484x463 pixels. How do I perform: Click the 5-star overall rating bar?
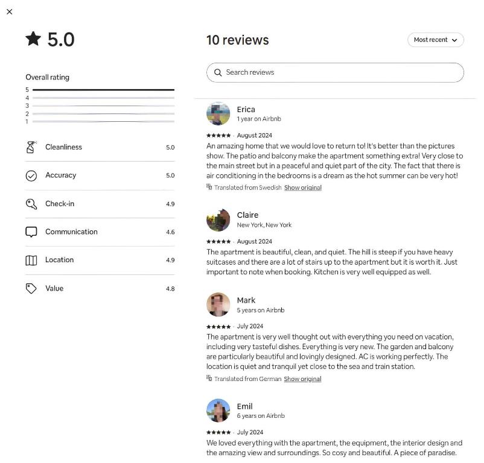[x=103, y=90]
